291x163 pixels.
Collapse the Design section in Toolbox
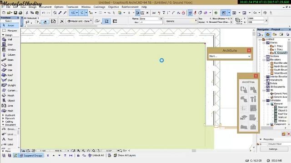(3, 35)
